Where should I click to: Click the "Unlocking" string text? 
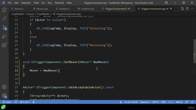97,28
